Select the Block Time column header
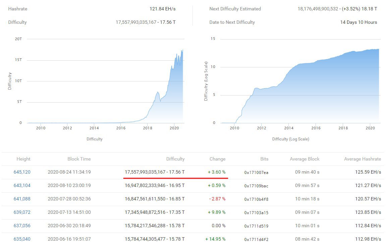This screenshot has width=388, height=246. (x=79, y=159)
